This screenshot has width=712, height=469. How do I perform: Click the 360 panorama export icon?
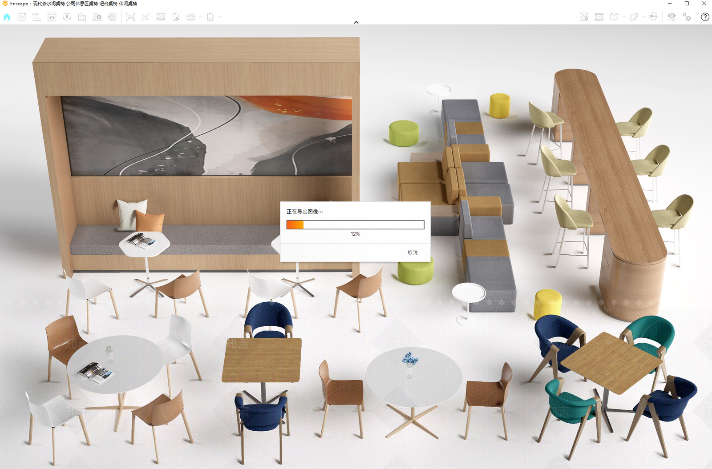pyautogui.click(x=191, y=17)
